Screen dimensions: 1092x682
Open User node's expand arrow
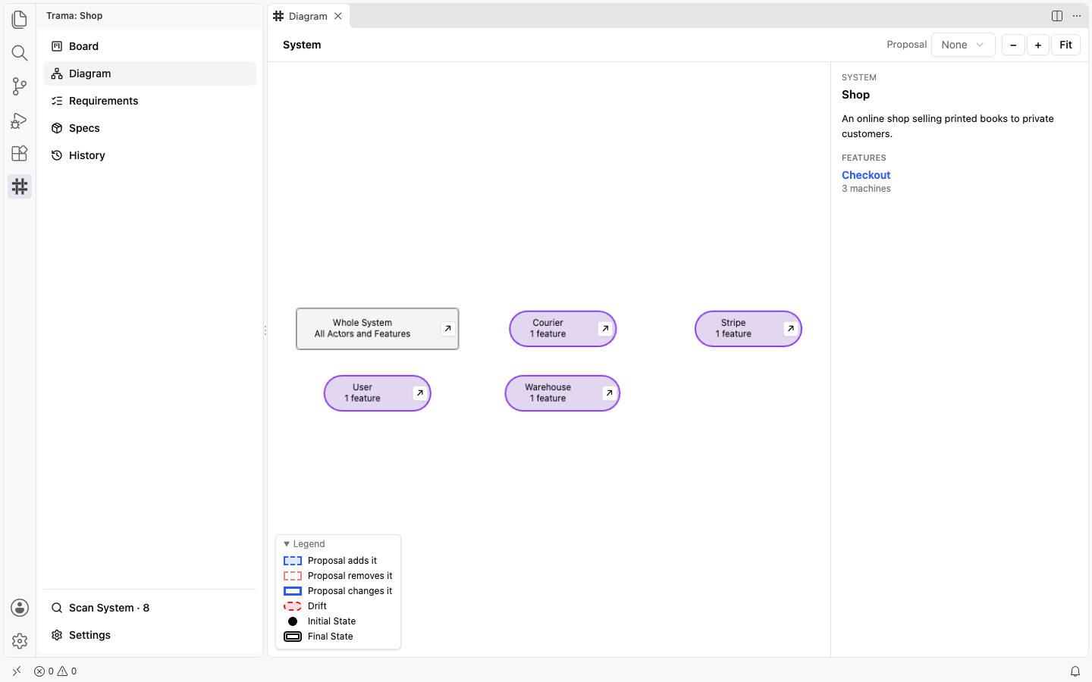tap(420, 393)
